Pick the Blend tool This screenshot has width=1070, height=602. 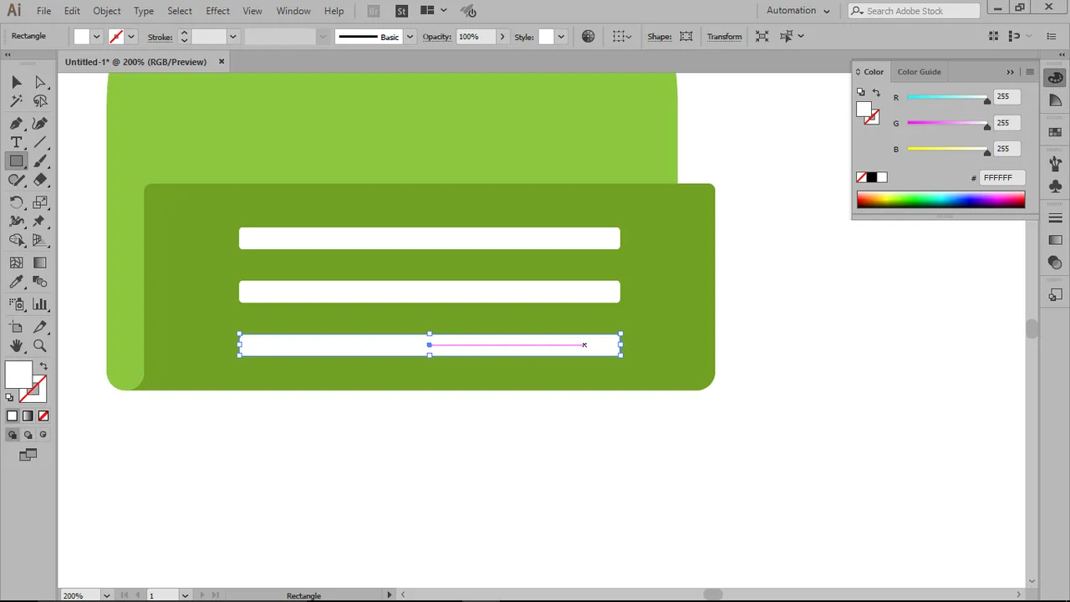[39, 283]
